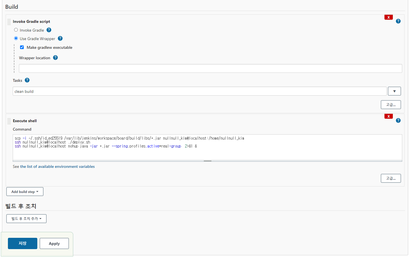Open the list of available environment variables
409x257 pixels.
[57, 166]
